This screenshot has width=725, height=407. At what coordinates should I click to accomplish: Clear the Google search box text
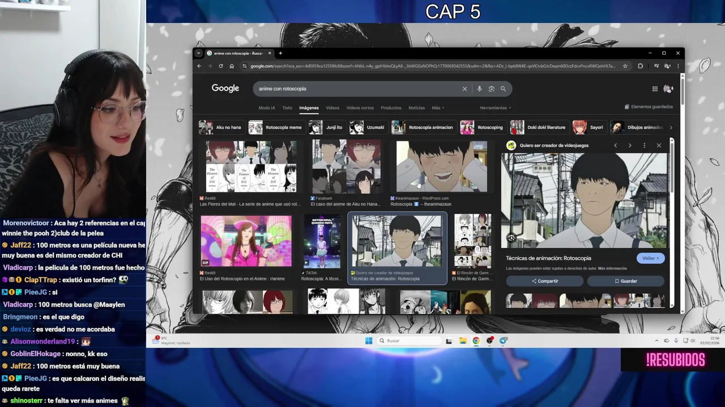(x=464, y=89)
